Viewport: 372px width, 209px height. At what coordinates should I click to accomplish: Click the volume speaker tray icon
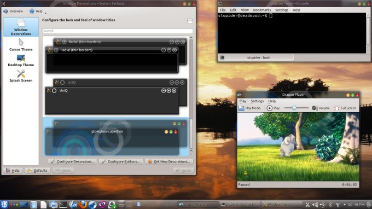[315, 205]
